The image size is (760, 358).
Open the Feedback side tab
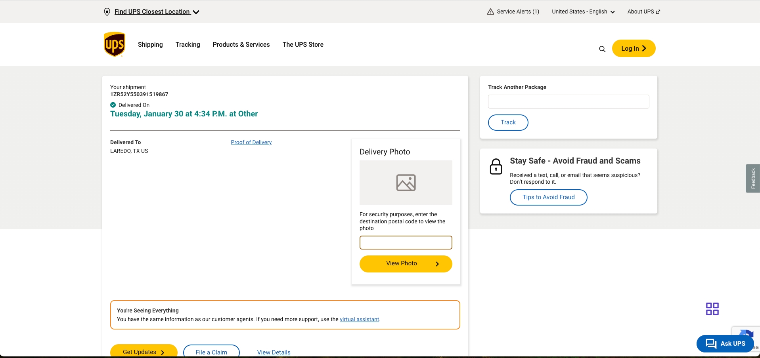point(752,179)
